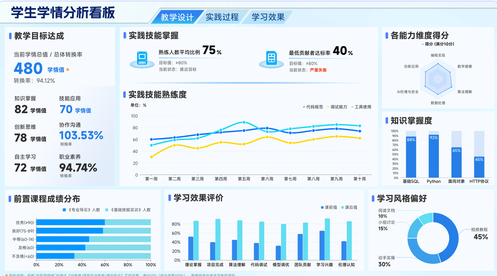
Task: Click the dark blue bar in 优秀(≥90) row
Action: (71, 222)
